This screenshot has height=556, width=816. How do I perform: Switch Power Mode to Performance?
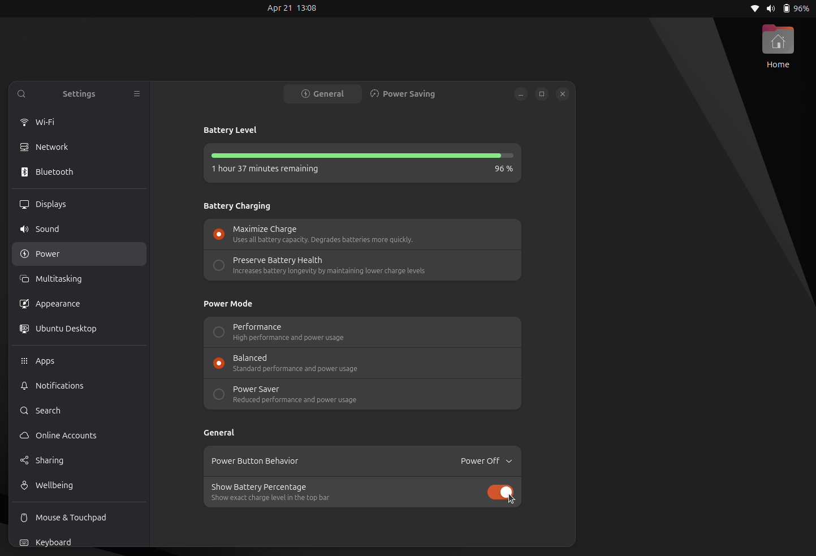(x=218, y=332)
